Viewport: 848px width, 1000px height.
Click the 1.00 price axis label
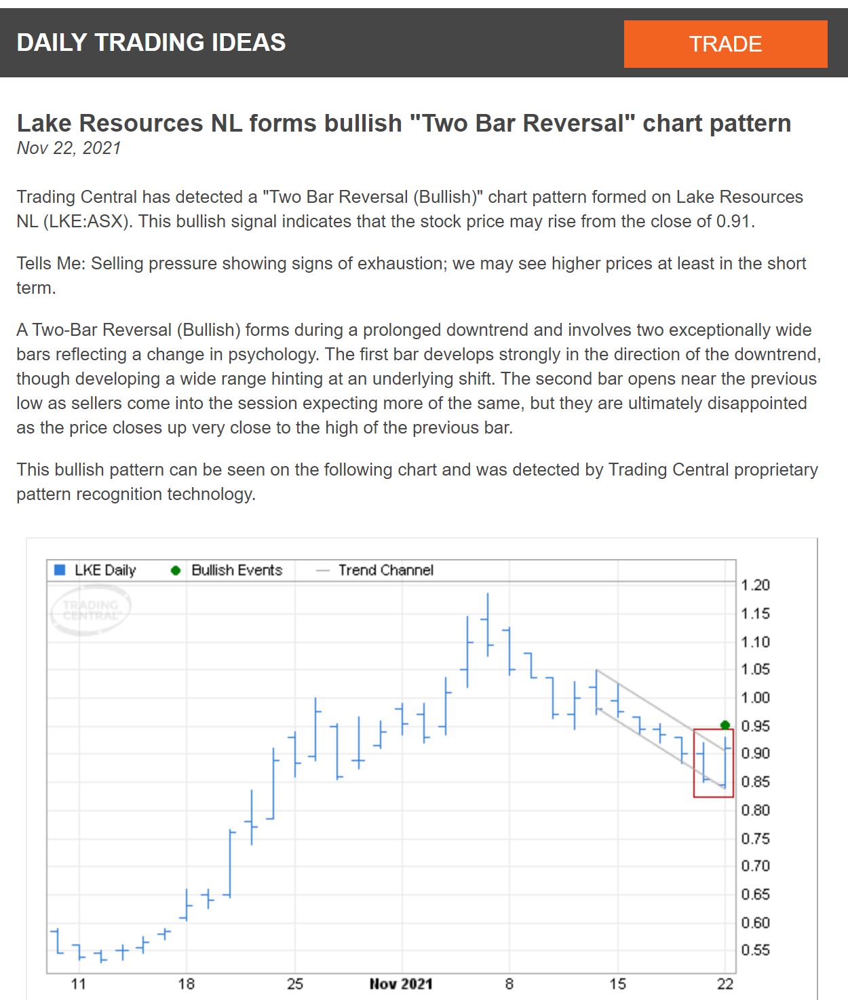[x=756, y=697]
